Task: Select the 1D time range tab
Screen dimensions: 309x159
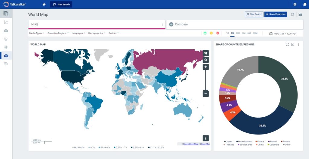Action: coord(228,33)
